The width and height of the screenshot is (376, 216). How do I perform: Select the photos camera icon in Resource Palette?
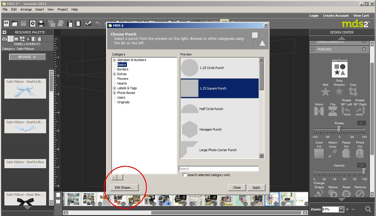point(4,39)
